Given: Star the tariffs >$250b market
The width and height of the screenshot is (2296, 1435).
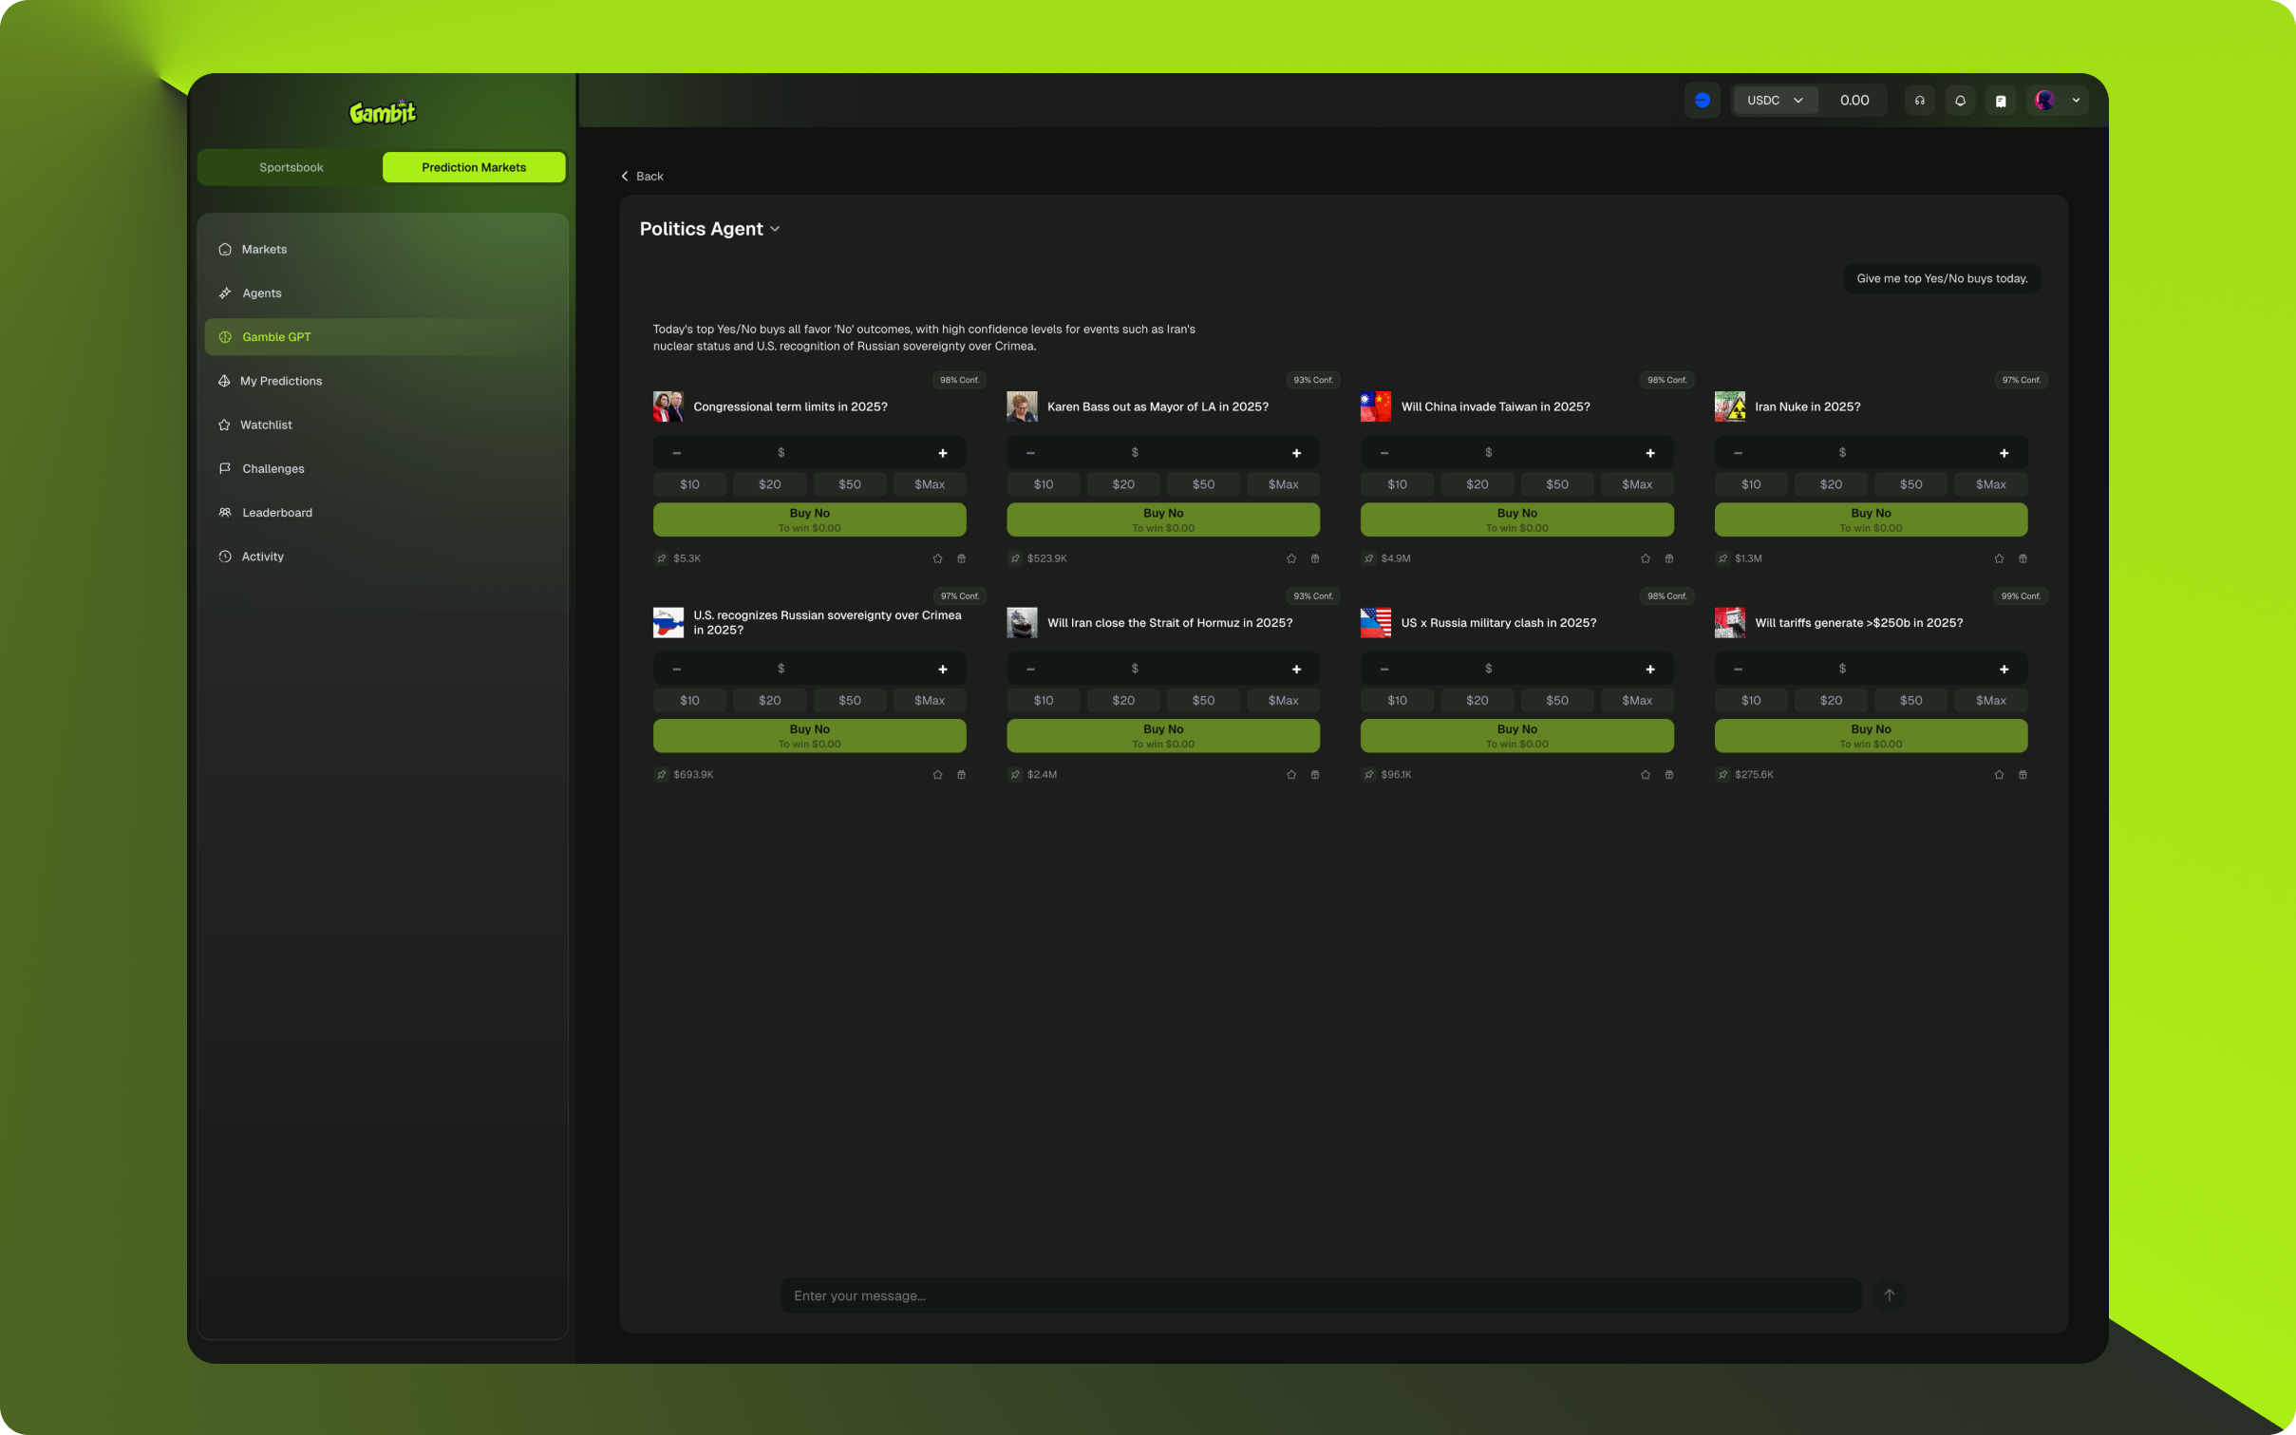Looking at the screenshot, I should (1999, 775).
